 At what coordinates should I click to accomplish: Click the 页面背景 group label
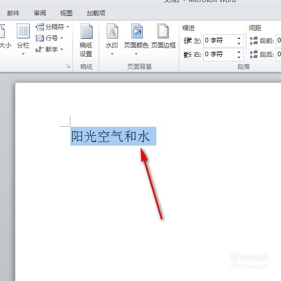[x=139, y=67]
